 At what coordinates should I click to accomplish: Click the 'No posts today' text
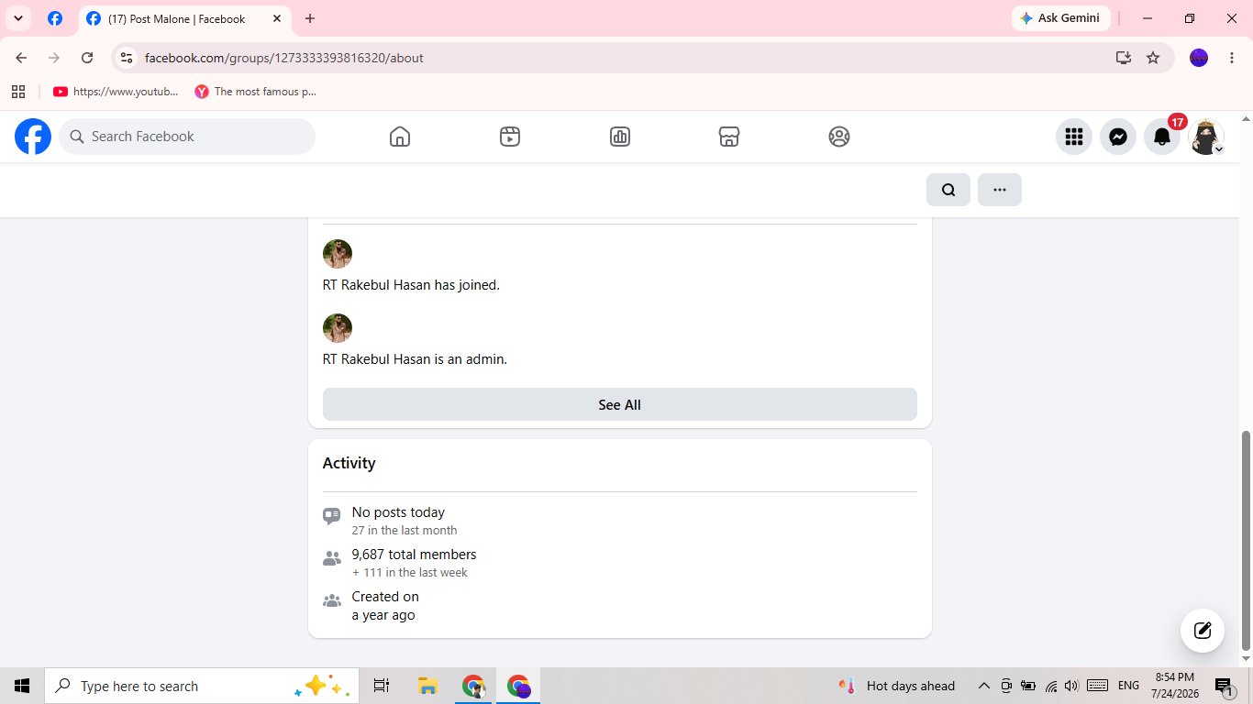click(398, 512)
